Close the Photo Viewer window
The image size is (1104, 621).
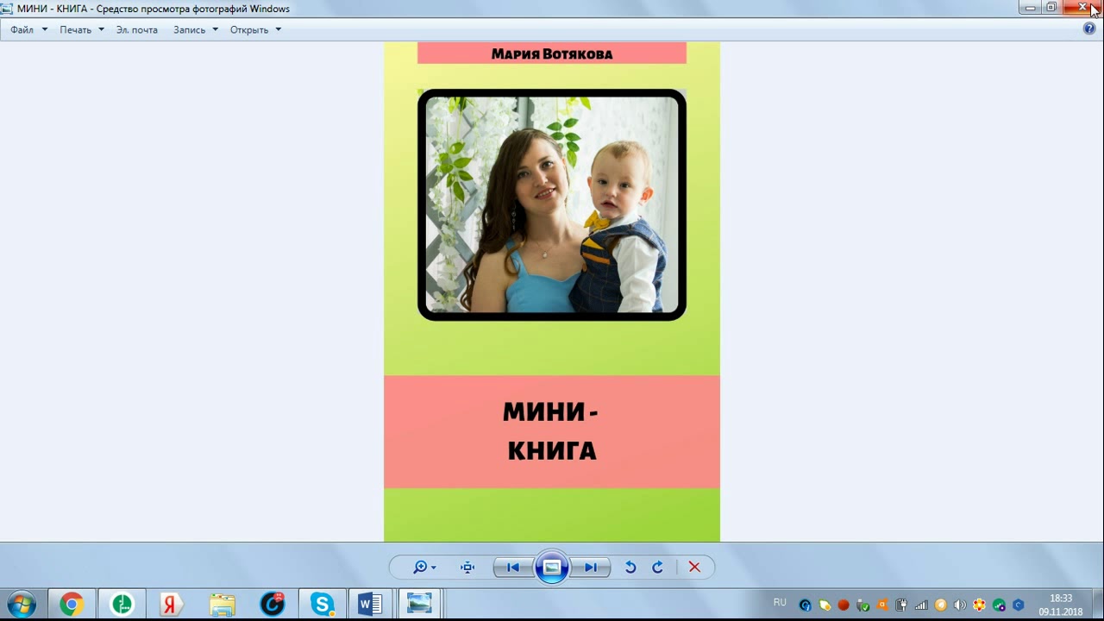(1082, 8)
